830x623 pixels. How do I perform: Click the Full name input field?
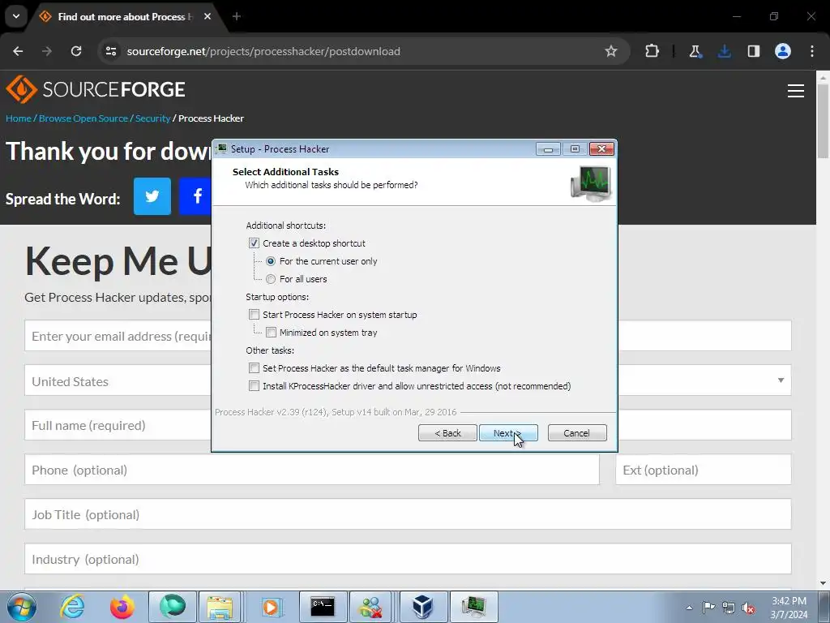408,425
